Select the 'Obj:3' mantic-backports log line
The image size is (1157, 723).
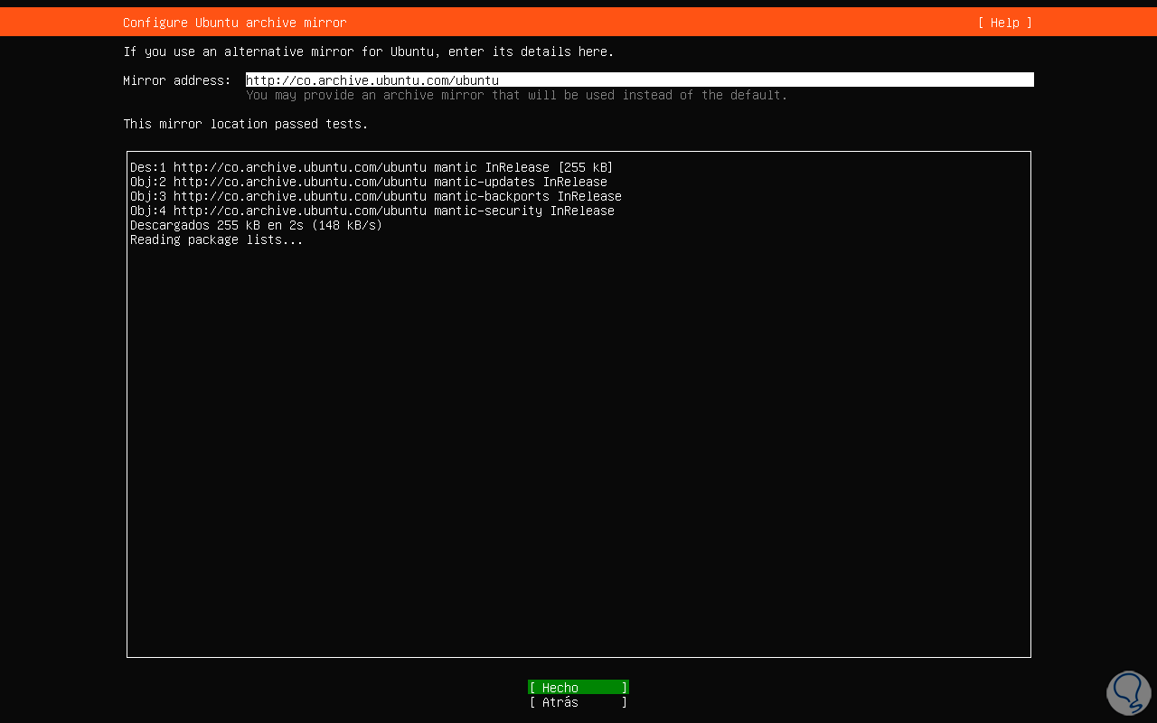[x=376, y=196]
